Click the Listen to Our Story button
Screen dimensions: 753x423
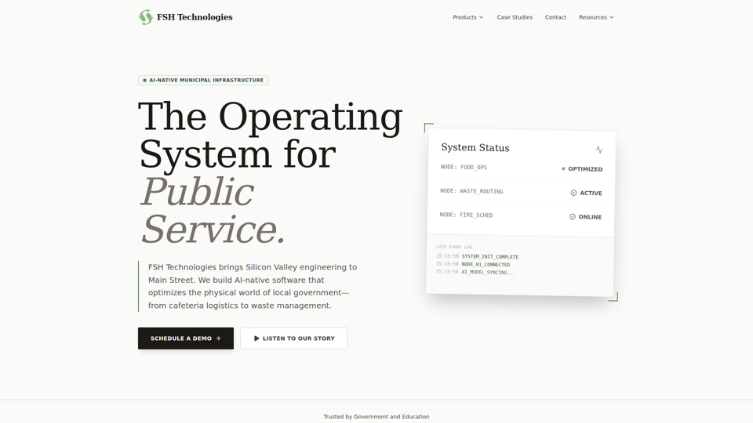tap(294, 338)
